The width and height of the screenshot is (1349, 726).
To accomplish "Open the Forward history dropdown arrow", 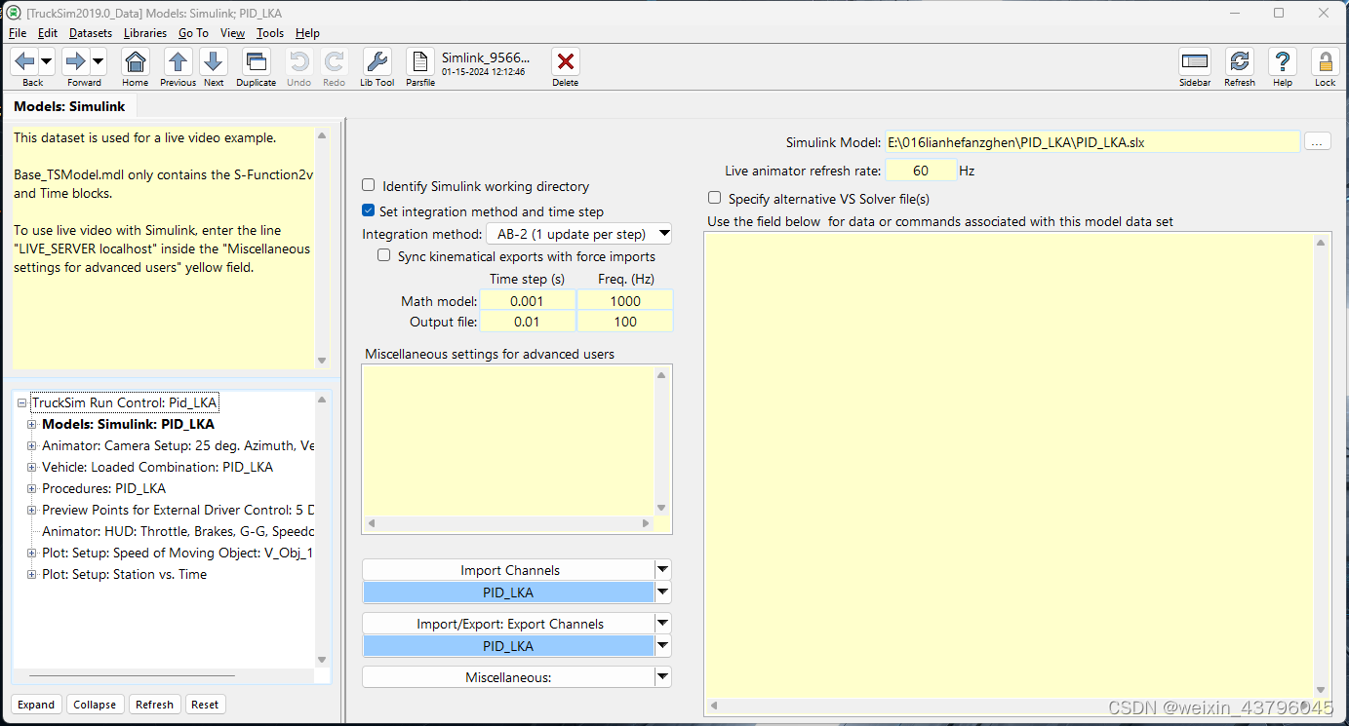I will click(99, 62).
